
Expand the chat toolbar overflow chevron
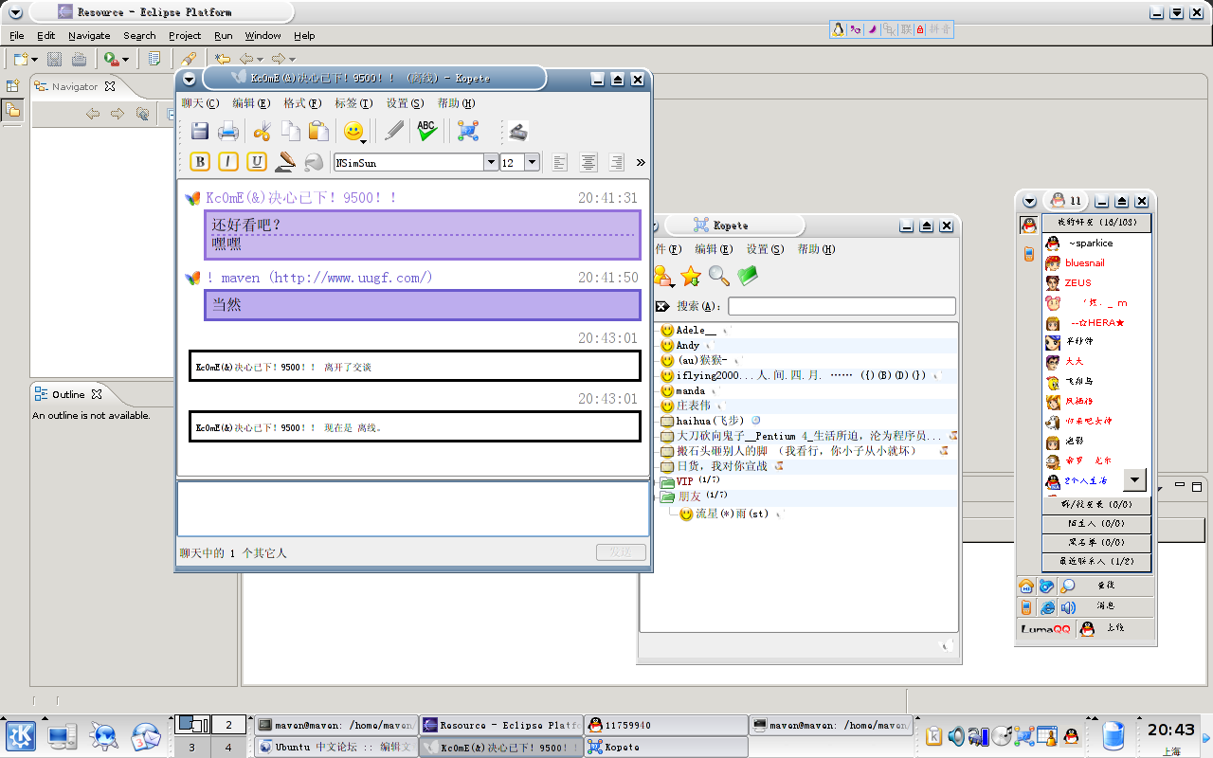coord(641,163)
